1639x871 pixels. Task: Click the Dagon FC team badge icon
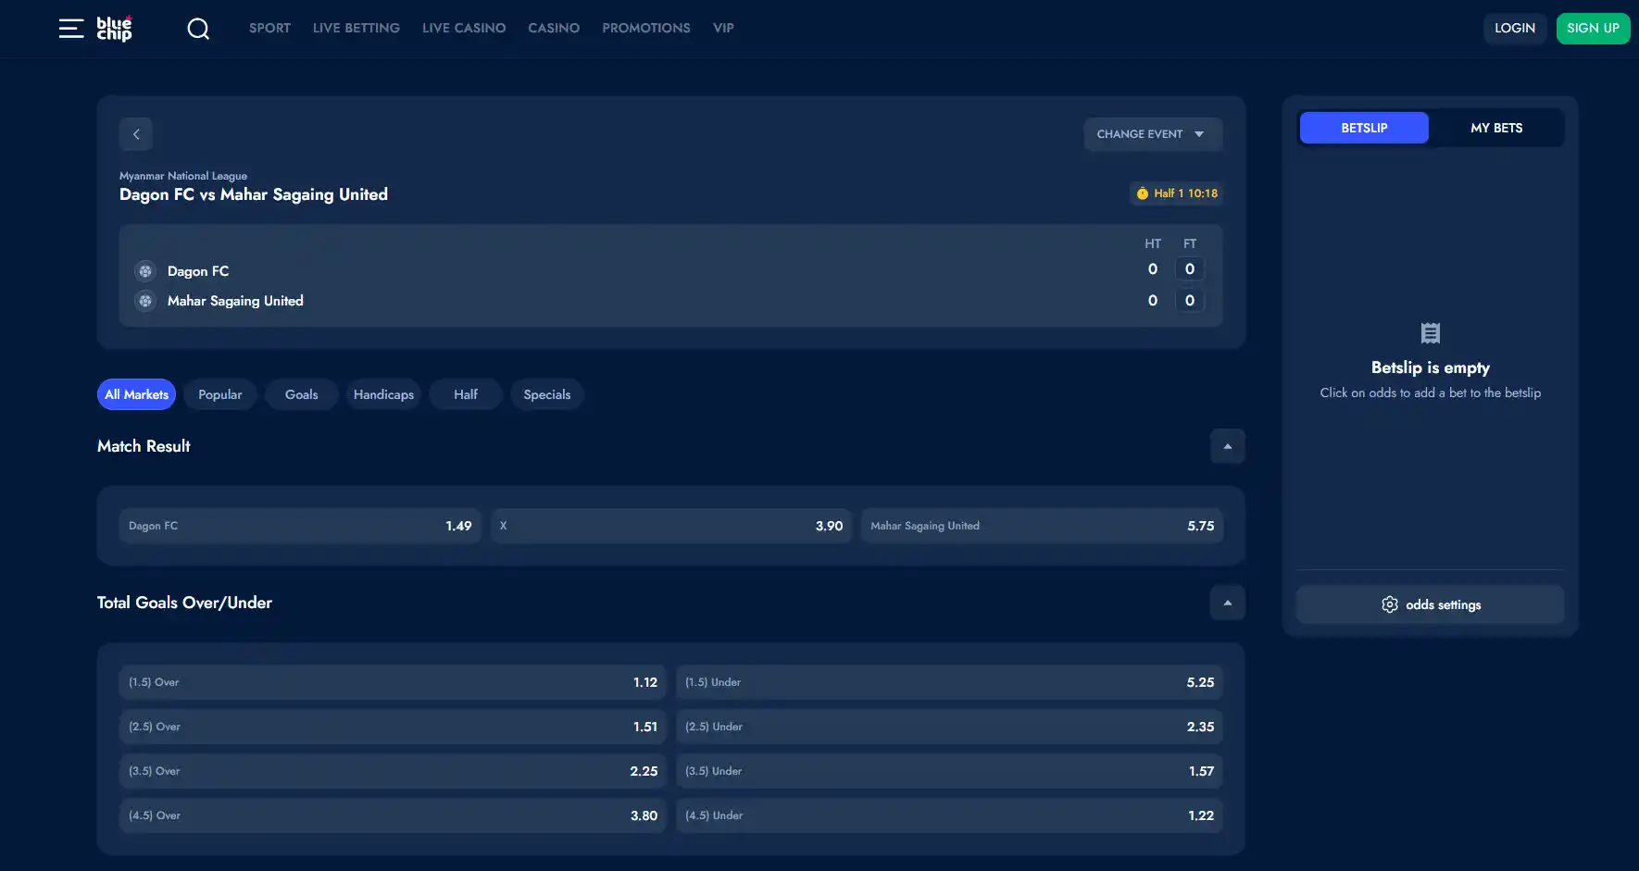pyautogui.click(x=145, y=271)
